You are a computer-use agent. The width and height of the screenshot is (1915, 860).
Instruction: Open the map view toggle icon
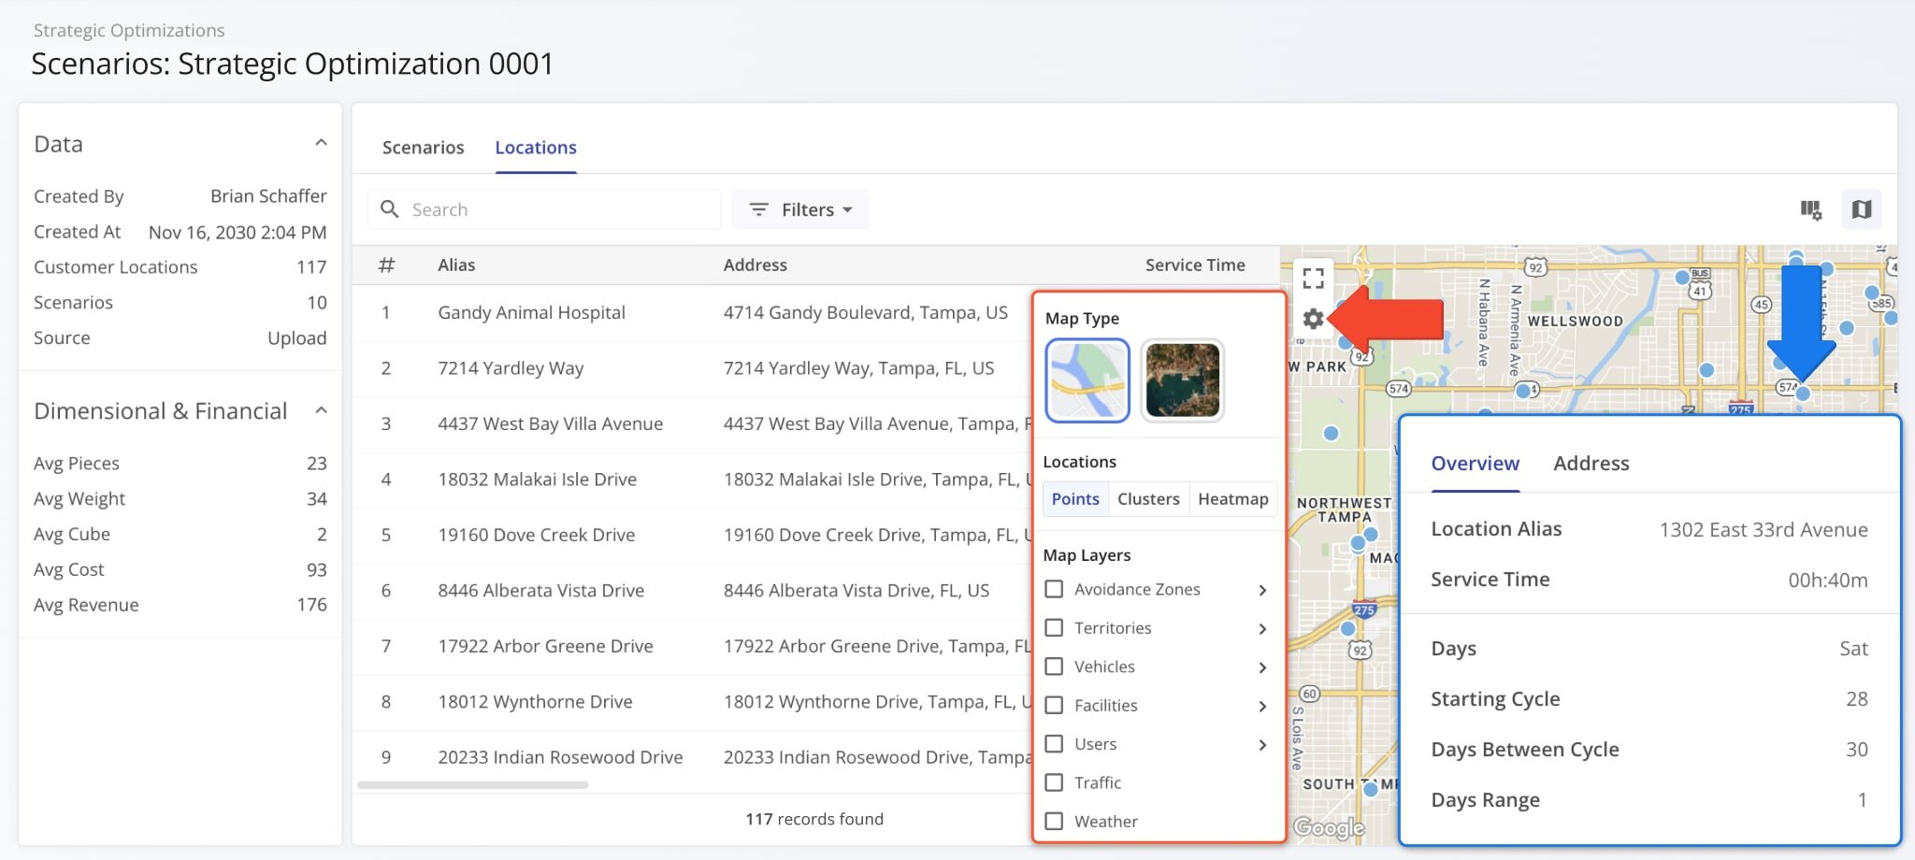point(1862,209)
